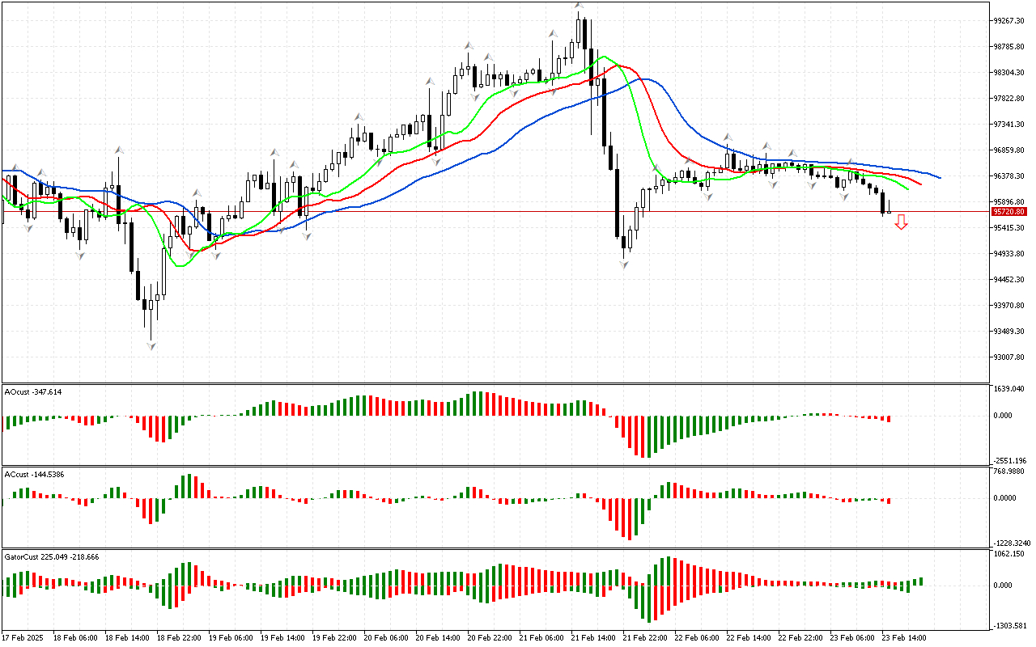Select price level 96378.30

pyautogui.click(x=1009, y=176)
